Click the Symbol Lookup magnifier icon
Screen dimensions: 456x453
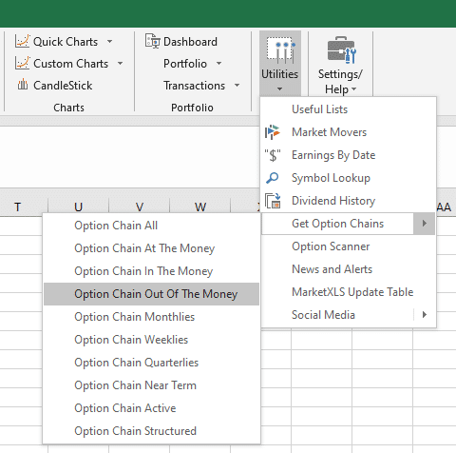273,178
